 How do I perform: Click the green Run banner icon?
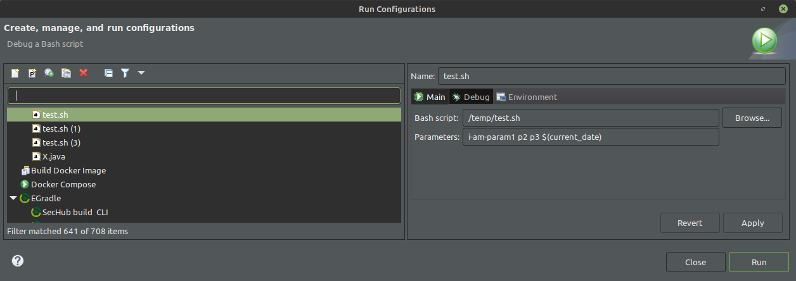coord(765,41)
